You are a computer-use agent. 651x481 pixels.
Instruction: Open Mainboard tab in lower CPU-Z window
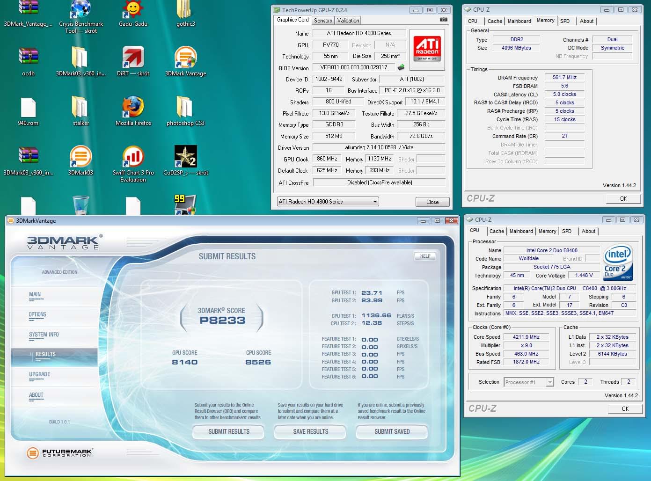(x=521, y=231)
